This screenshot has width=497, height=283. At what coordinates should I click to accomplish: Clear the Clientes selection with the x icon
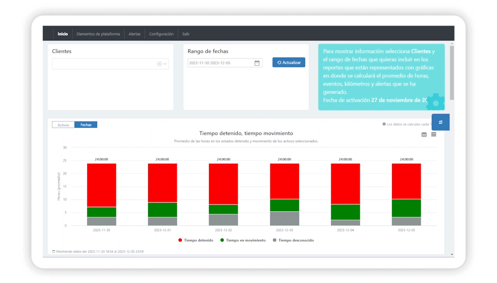159,64
